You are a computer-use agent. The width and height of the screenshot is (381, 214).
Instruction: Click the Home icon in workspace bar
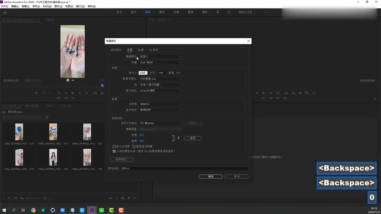(x=5, y=12)
